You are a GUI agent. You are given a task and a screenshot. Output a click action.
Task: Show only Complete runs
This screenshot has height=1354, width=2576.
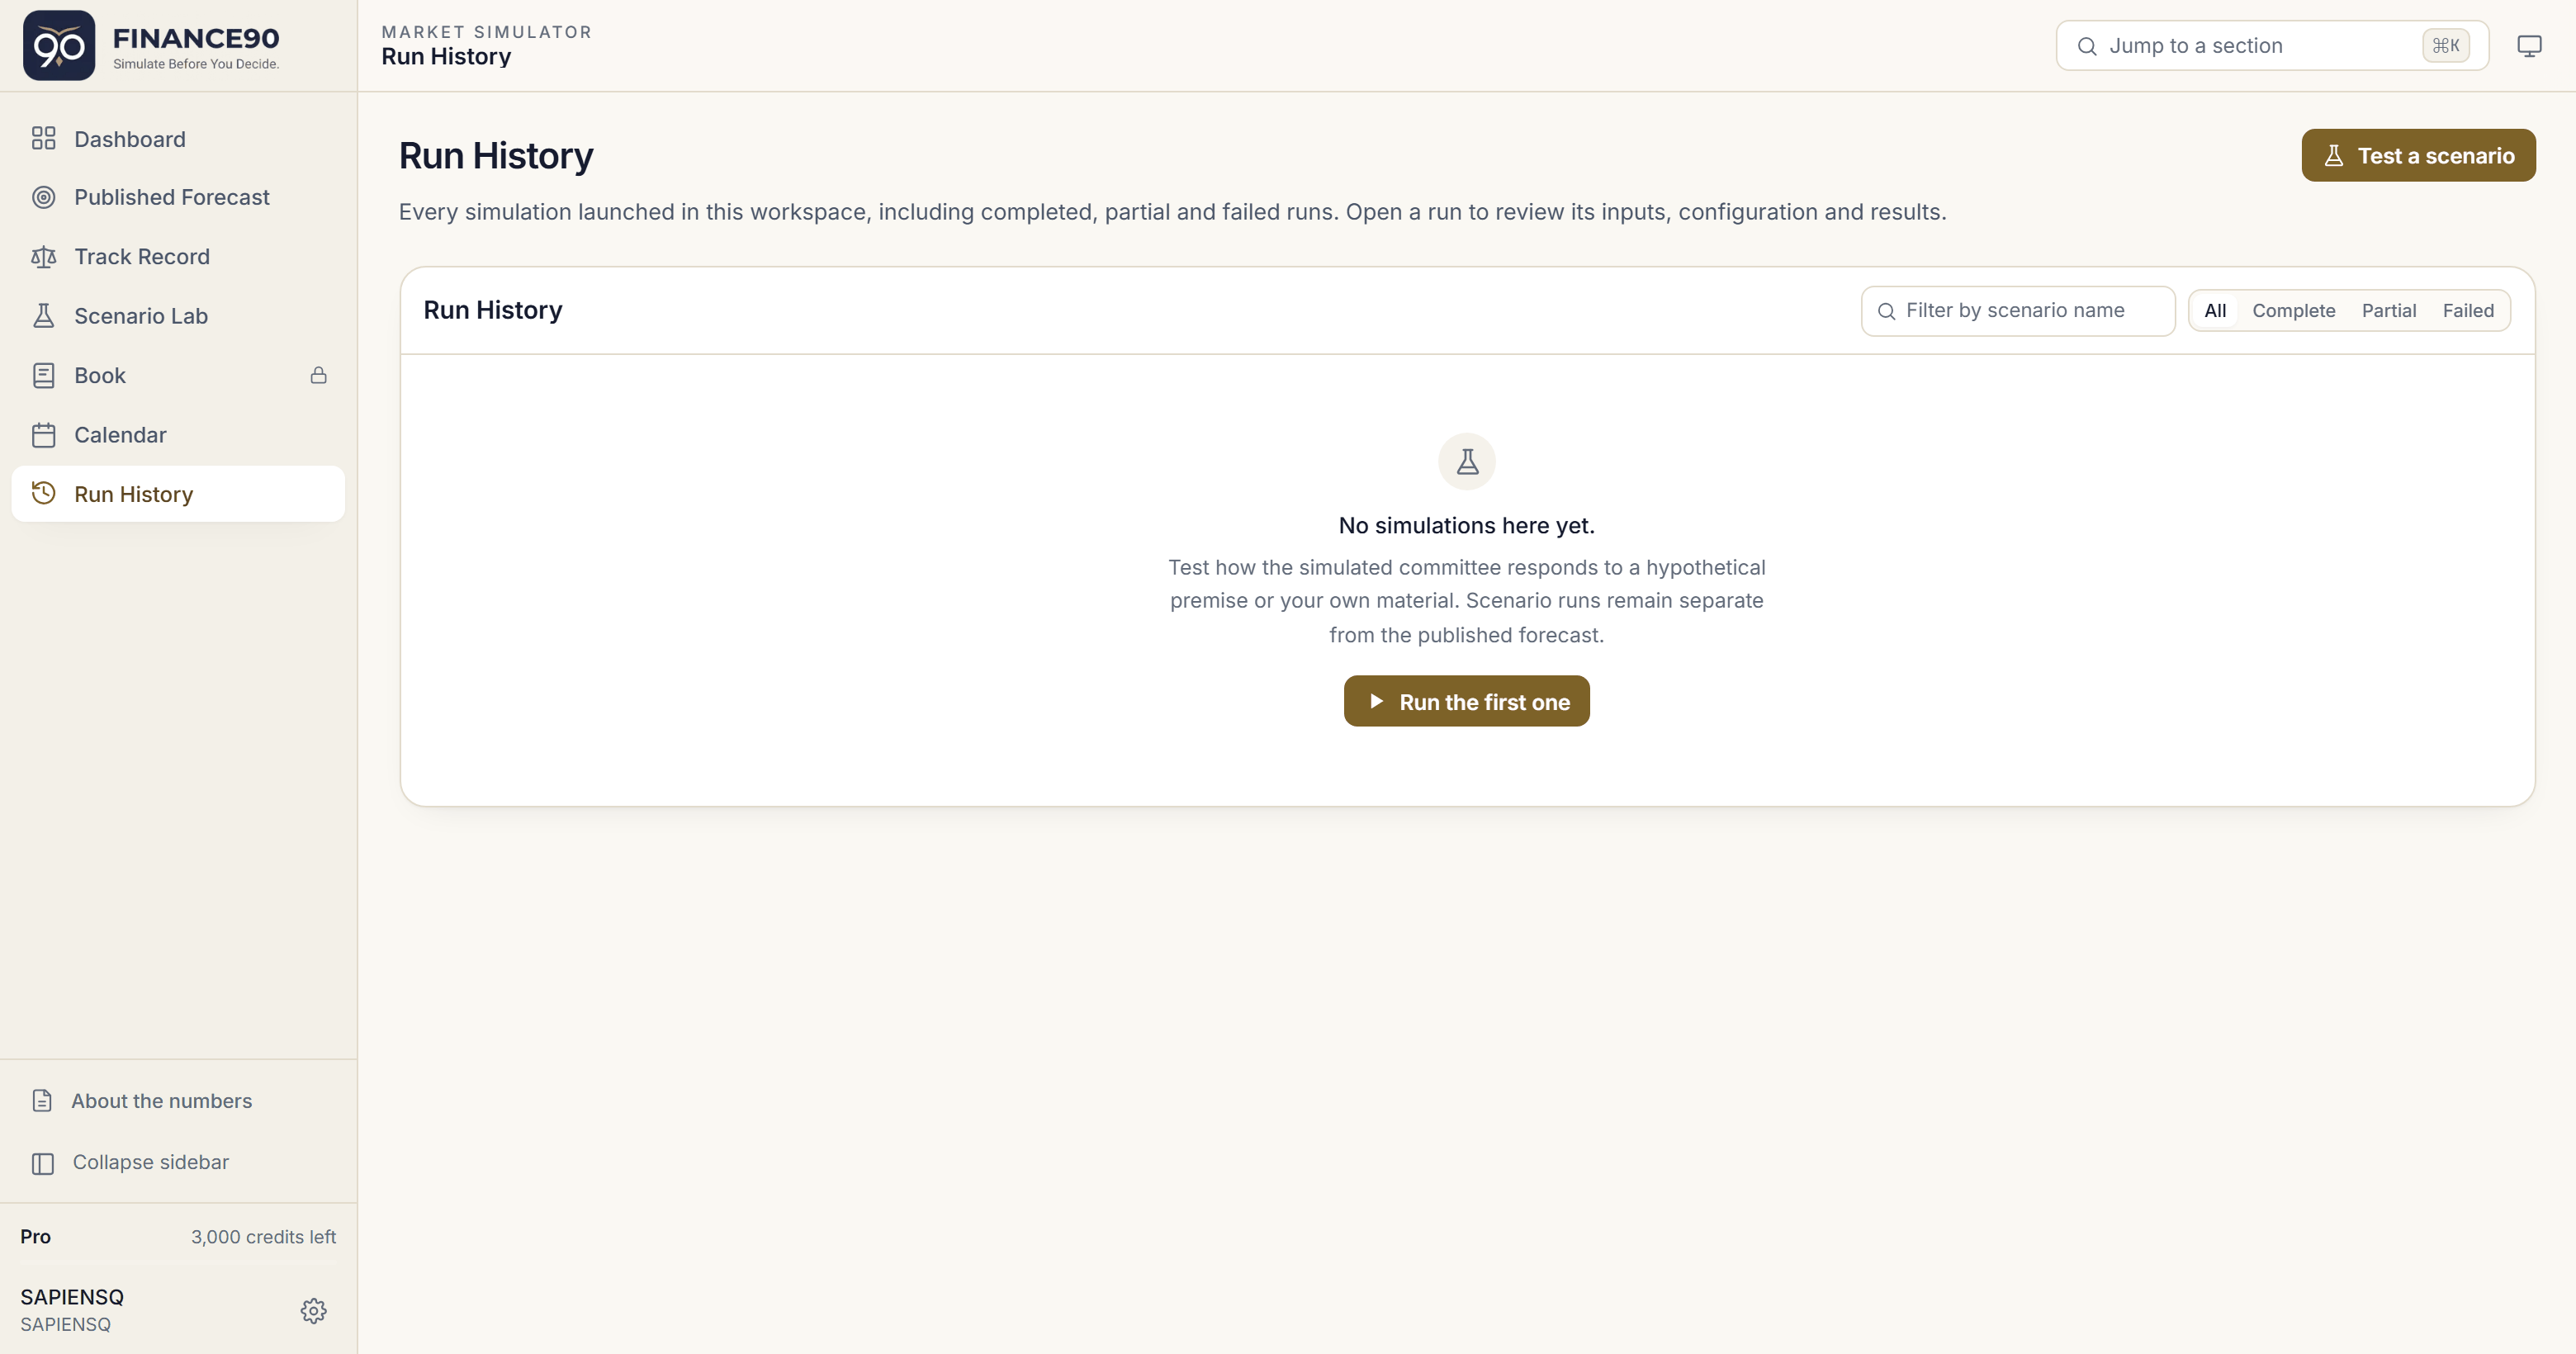[2293, 311]
